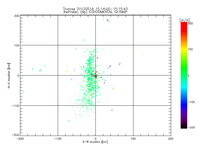Click the green cross at the bottom near -150 km N-S
This screenshot has height=151, width=201.
pyautogui.click(x=69, y=121)
